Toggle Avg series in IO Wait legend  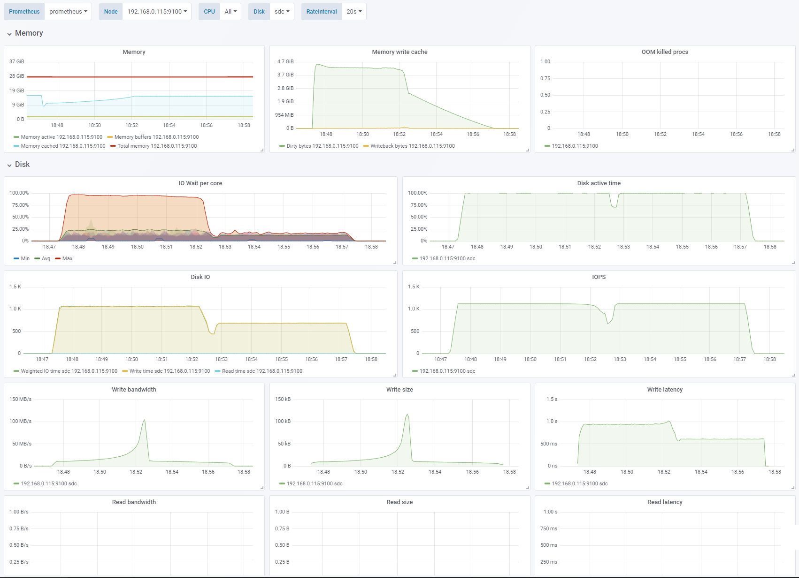(46, 259)
